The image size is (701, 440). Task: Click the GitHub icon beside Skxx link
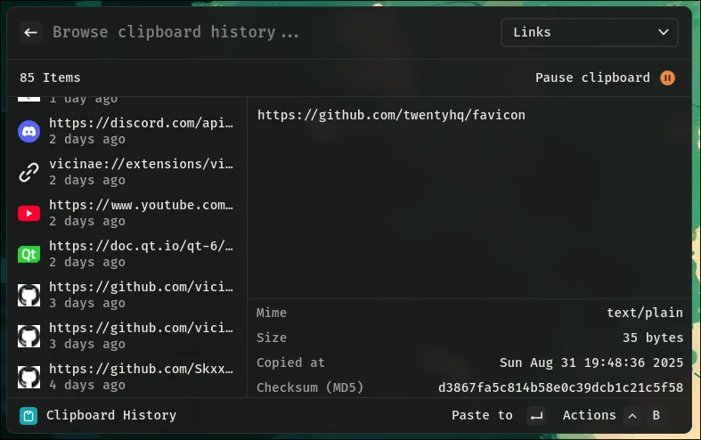click(29, 378)
